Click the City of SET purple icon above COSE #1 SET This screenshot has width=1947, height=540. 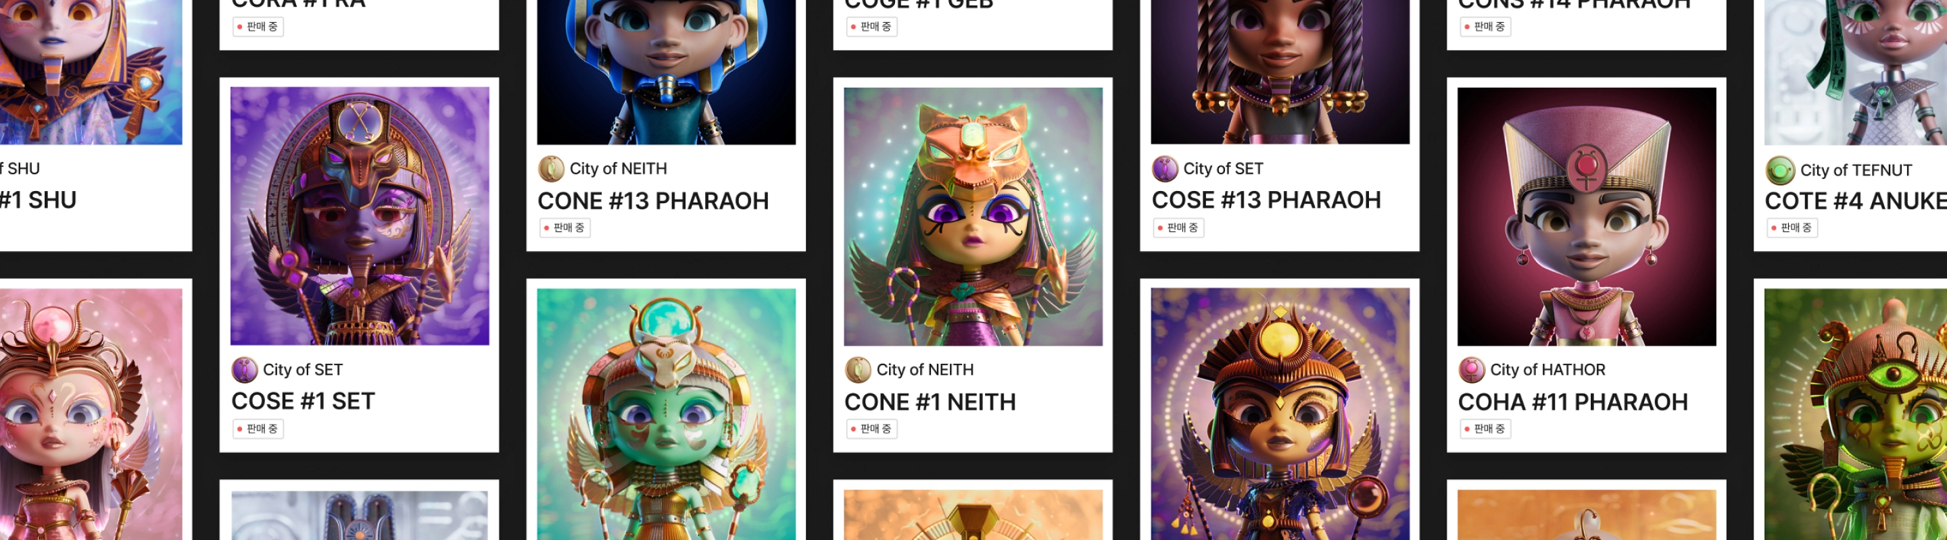click(244, 369)
